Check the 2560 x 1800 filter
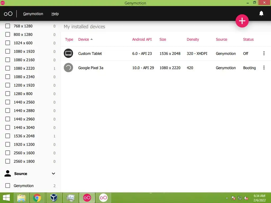This screenshot has height=203, width=271. click(x=8, y=161)
